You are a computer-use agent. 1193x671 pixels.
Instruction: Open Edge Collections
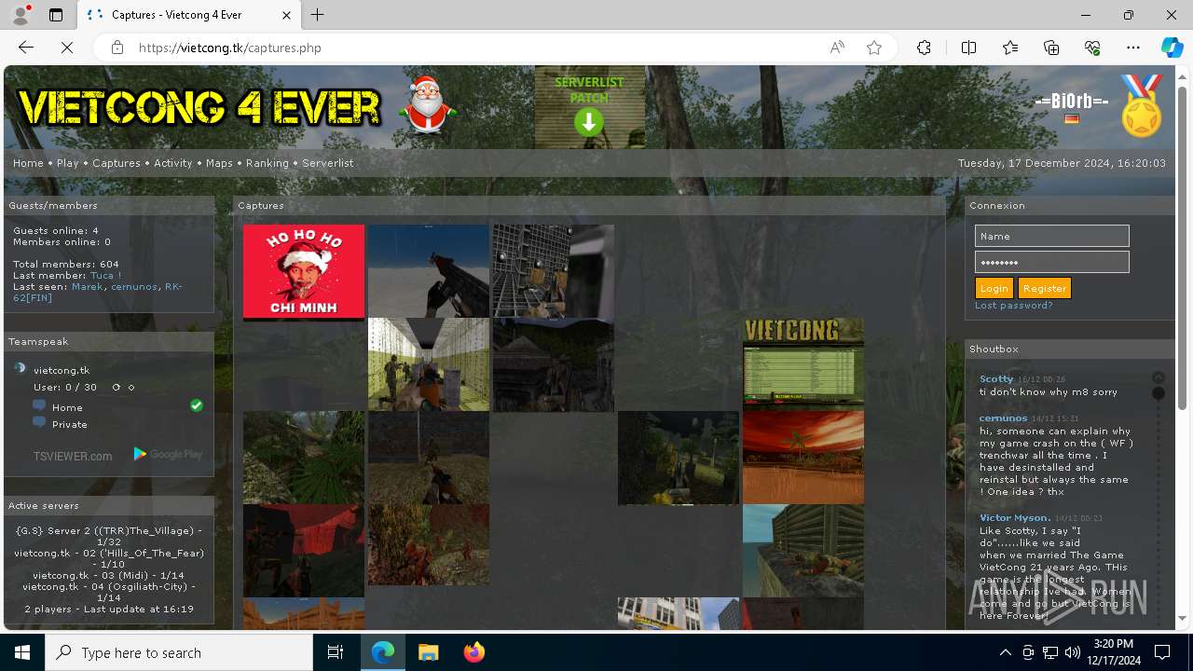click(x=1051, y=48)
